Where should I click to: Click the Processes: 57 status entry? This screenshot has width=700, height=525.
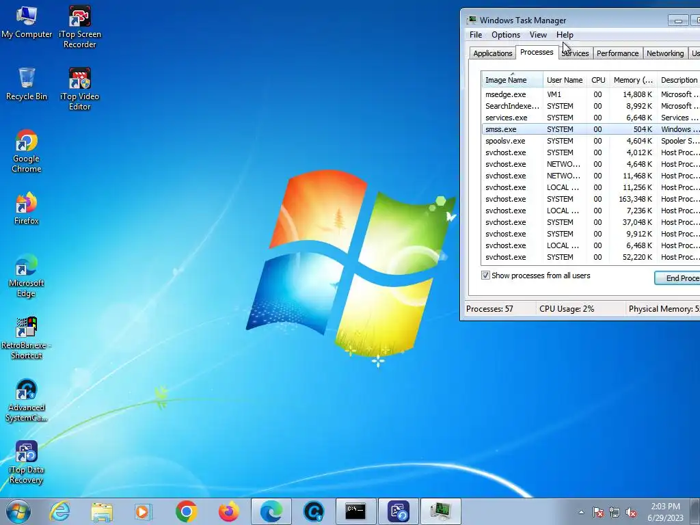coord(489,308)
